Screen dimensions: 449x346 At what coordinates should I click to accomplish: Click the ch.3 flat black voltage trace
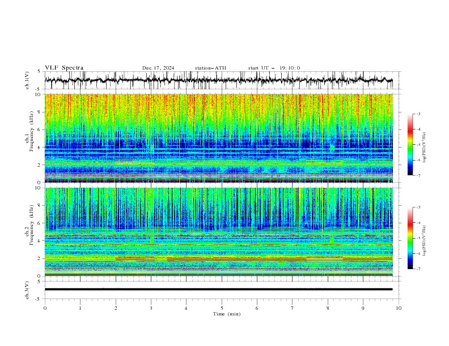click(218, 289)
